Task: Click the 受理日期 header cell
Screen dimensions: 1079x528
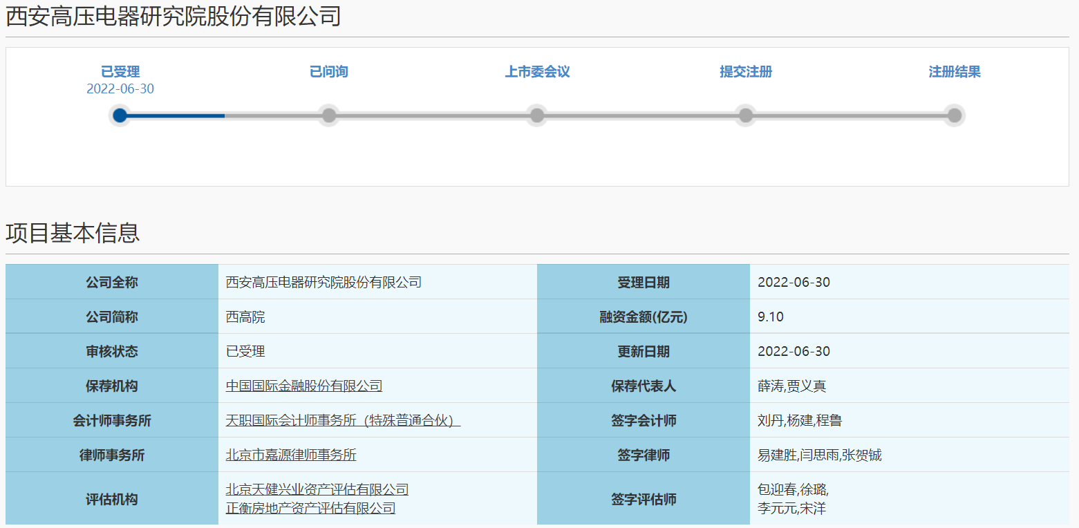Action: tap(644, 282)
